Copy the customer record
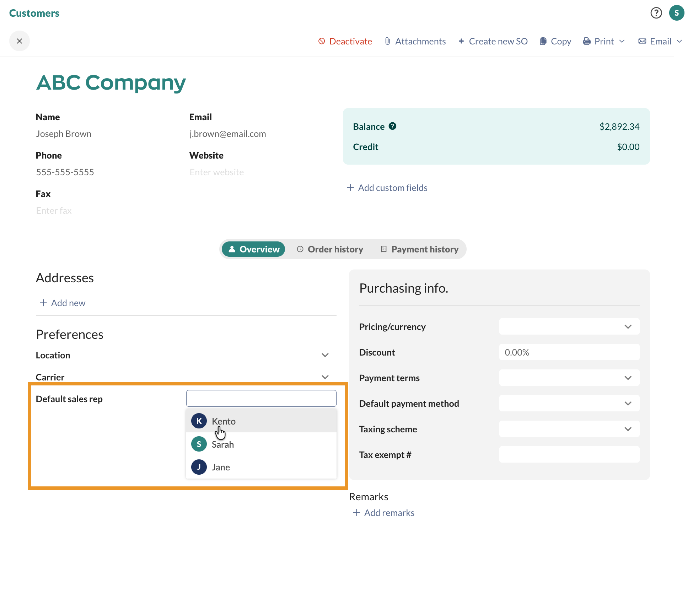 [x=555, y=41]
